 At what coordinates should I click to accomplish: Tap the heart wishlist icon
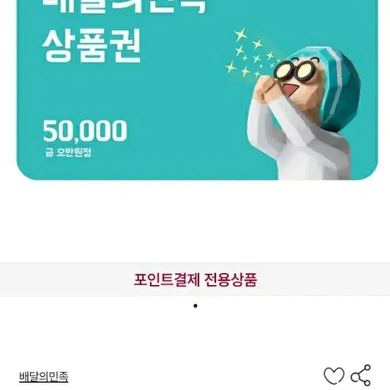pyautogui.click(x=334, y=375)
